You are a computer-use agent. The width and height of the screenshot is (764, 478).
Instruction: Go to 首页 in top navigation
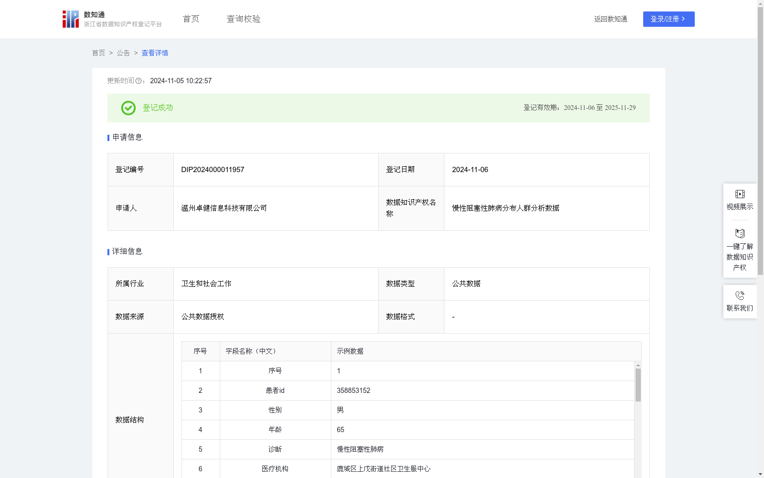[x=191, y=19]
